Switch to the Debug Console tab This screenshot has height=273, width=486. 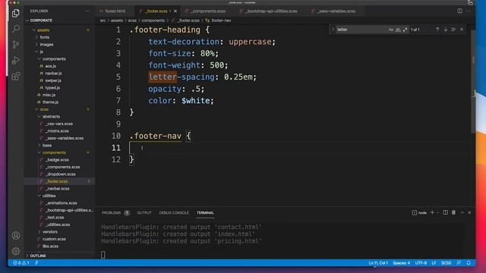[174, 212]
